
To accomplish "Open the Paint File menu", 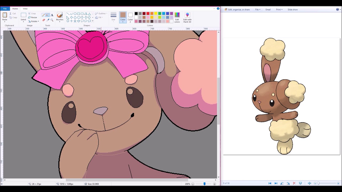I will (5, 9).
